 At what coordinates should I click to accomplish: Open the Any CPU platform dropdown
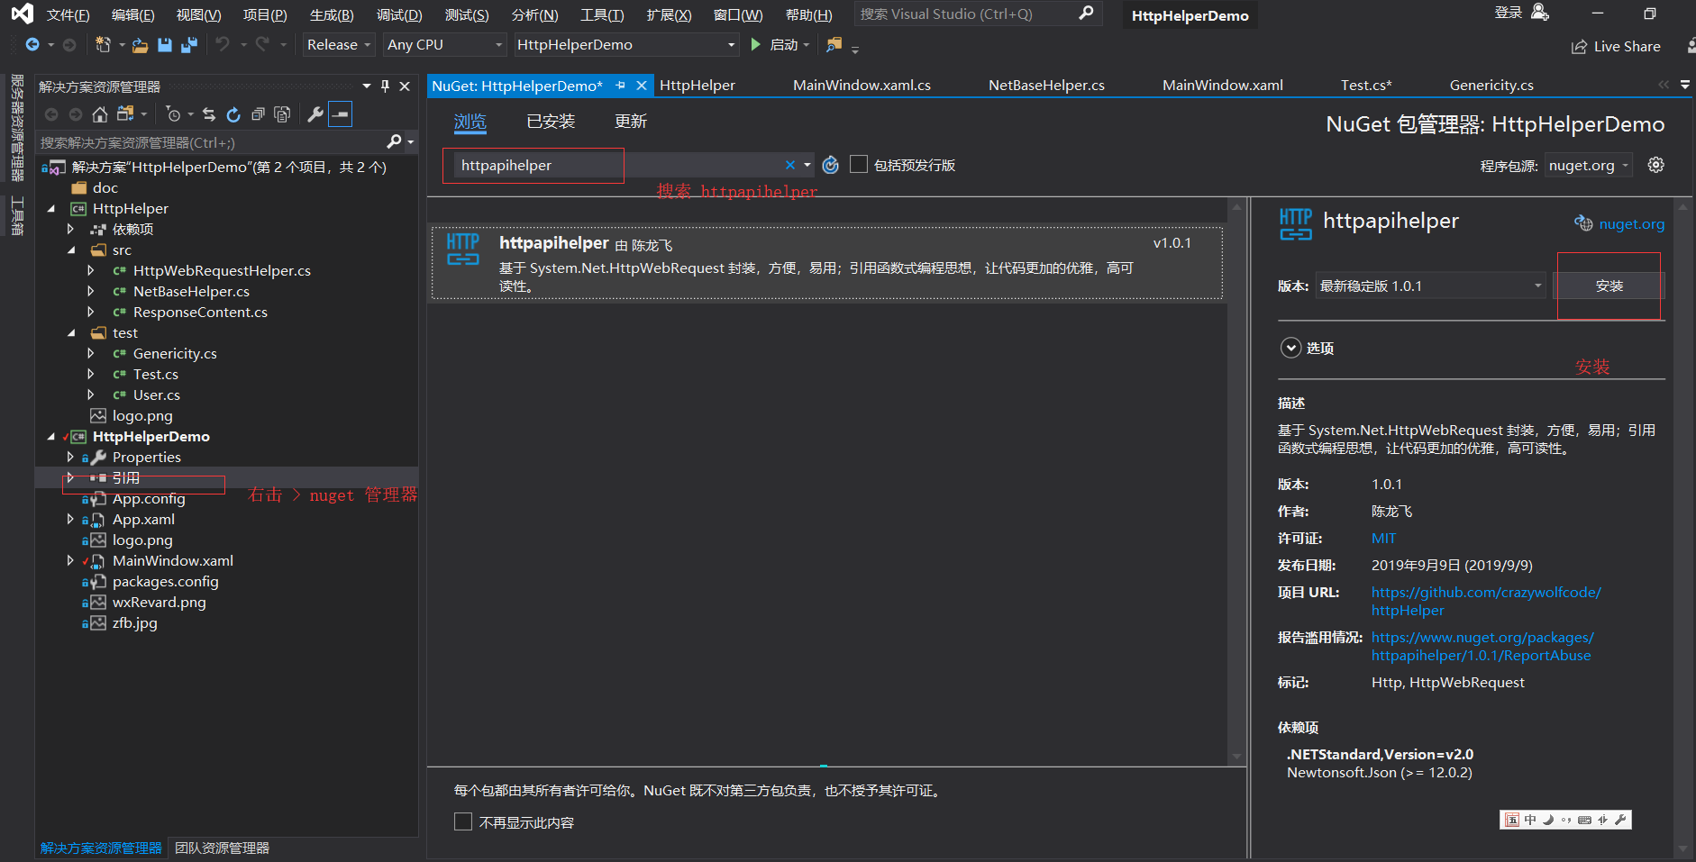pos(444,44)
